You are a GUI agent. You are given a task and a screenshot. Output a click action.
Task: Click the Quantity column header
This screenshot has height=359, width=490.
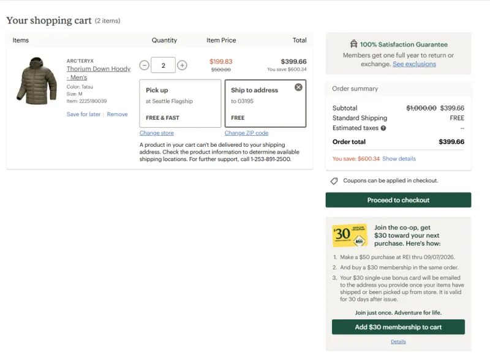(164, 40)
